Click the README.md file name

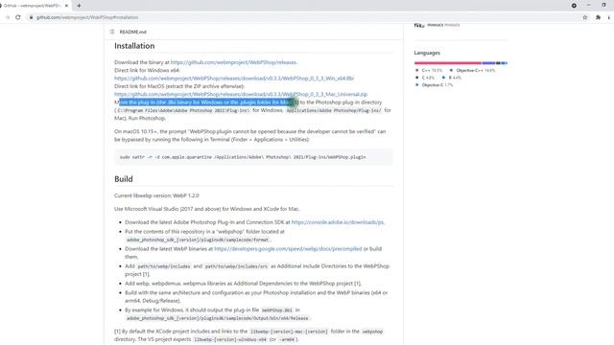tap(133, 32)
